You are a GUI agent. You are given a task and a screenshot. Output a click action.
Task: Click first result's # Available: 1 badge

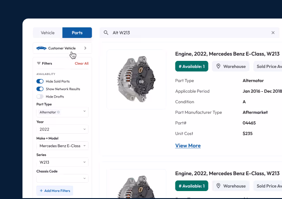coord(192,66)
